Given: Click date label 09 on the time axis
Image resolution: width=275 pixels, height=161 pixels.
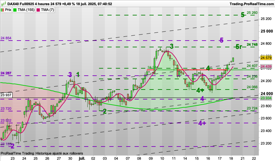Looking at the screenshot, I should click(151, 158).
